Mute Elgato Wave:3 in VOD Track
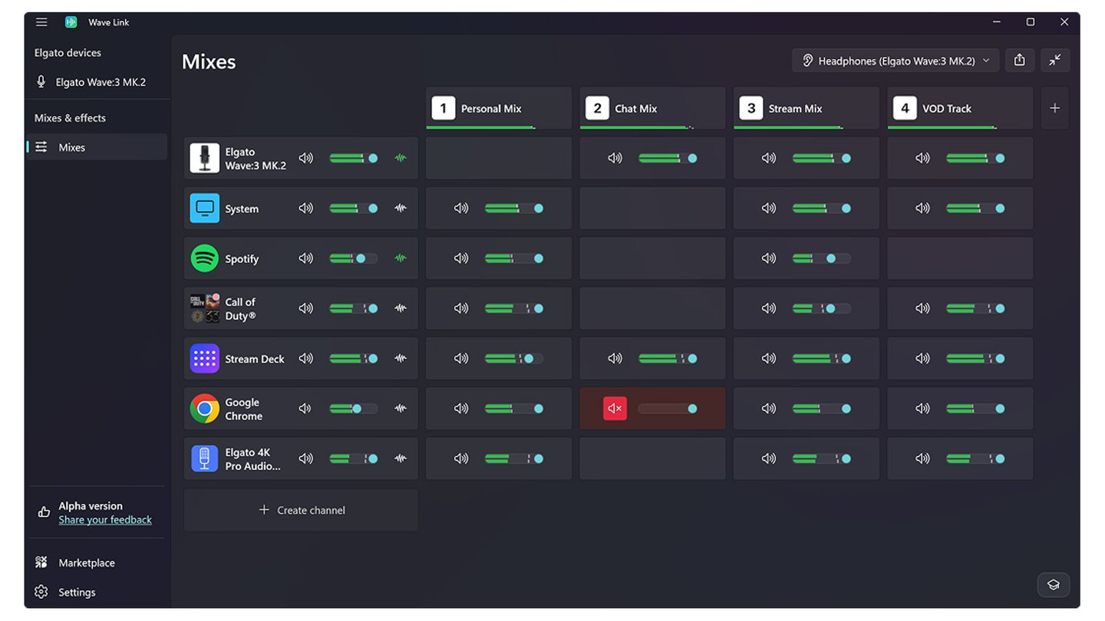 click(922, 158)
